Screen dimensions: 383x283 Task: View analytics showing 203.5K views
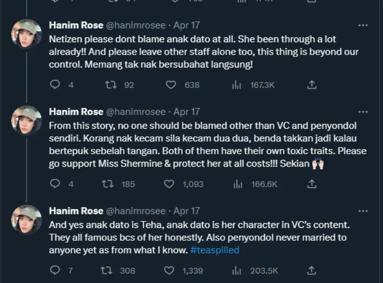pos(236,271)
